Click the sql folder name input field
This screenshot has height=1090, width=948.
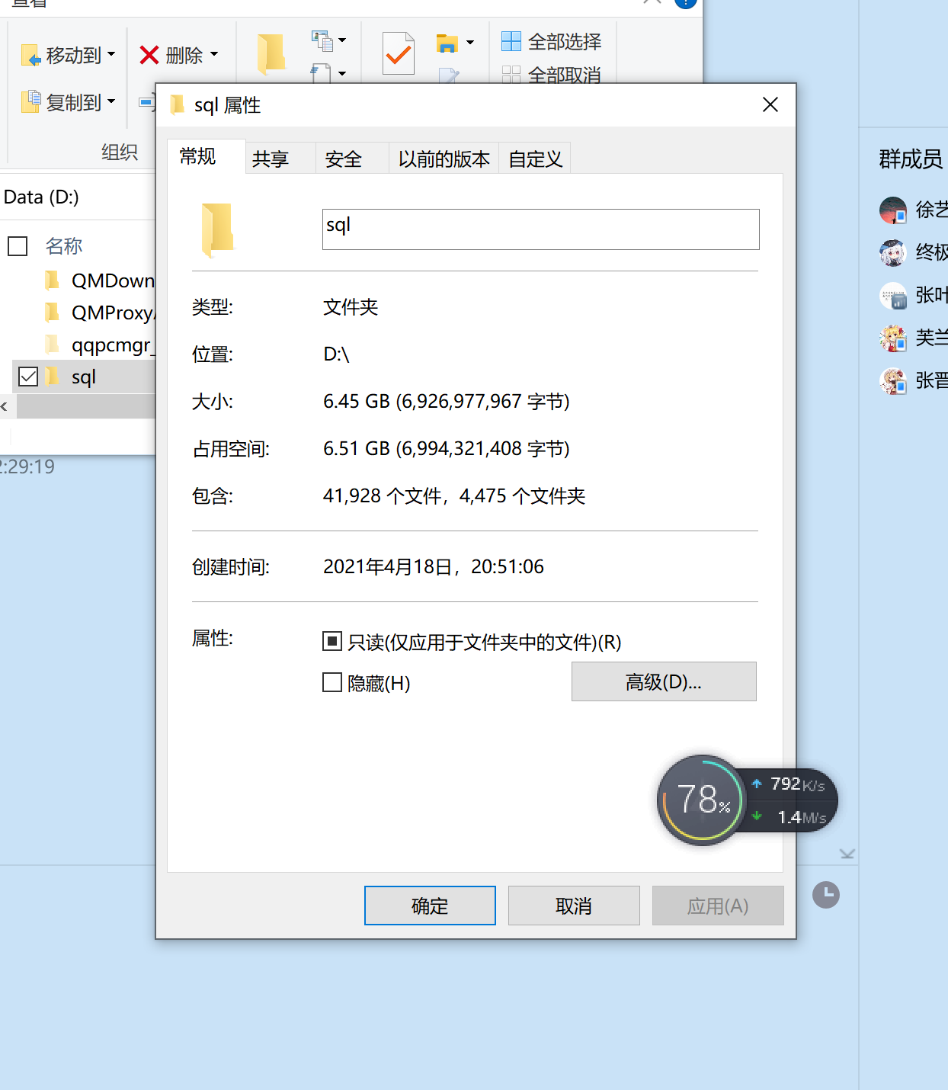(540, 229)
